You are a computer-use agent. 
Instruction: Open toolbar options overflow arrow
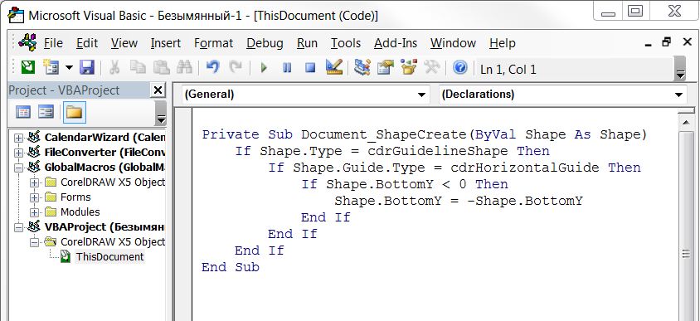coord(680,69)
